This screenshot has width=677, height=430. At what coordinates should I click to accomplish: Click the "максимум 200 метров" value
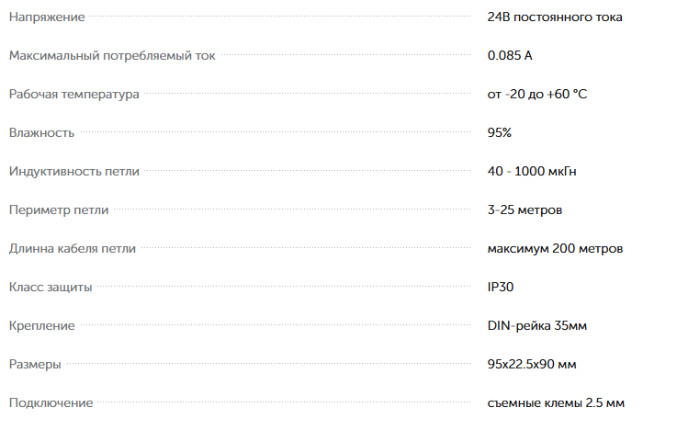point(555,249)
